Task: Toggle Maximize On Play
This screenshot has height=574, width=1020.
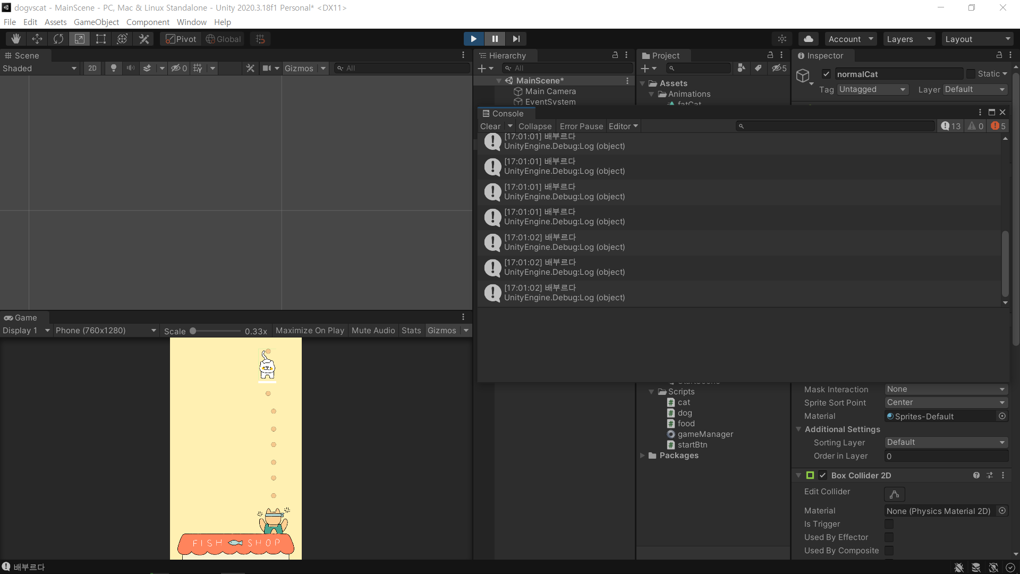Action: pyautogui.click(x=310, y=331)
